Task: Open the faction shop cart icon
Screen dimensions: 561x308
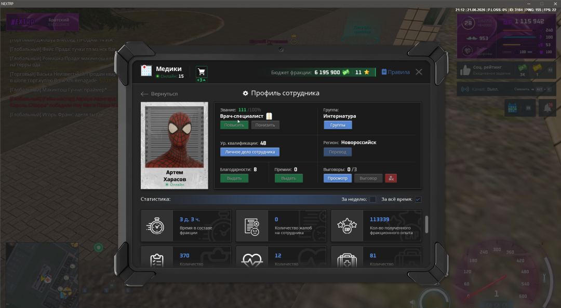Action: coord(202,72)
